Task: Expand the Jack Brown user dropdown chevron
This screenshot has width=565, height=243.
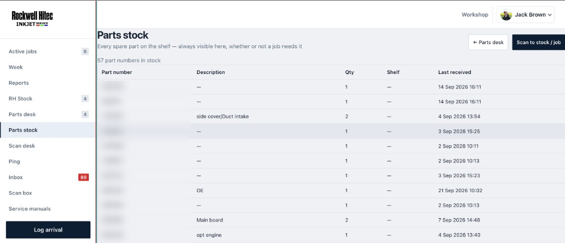Action: click(550, 15)
